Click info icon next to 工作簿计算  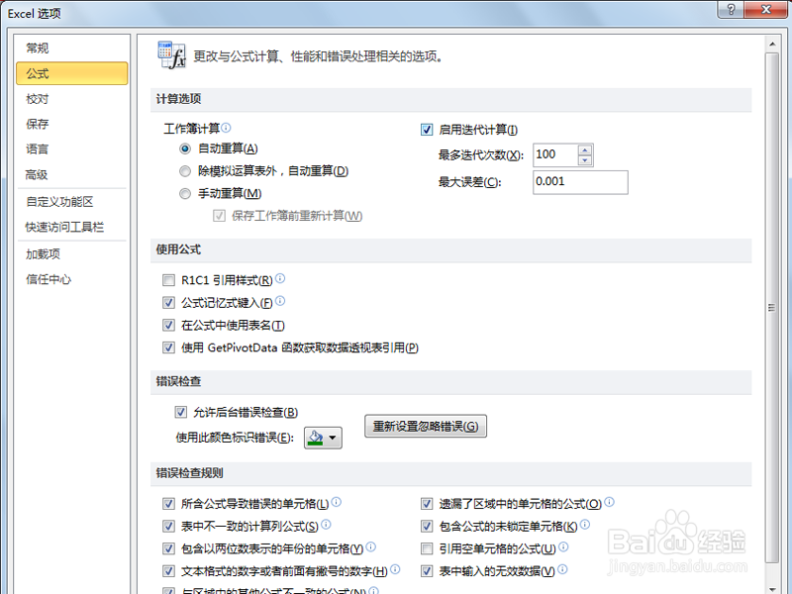[x=227, y=128]
